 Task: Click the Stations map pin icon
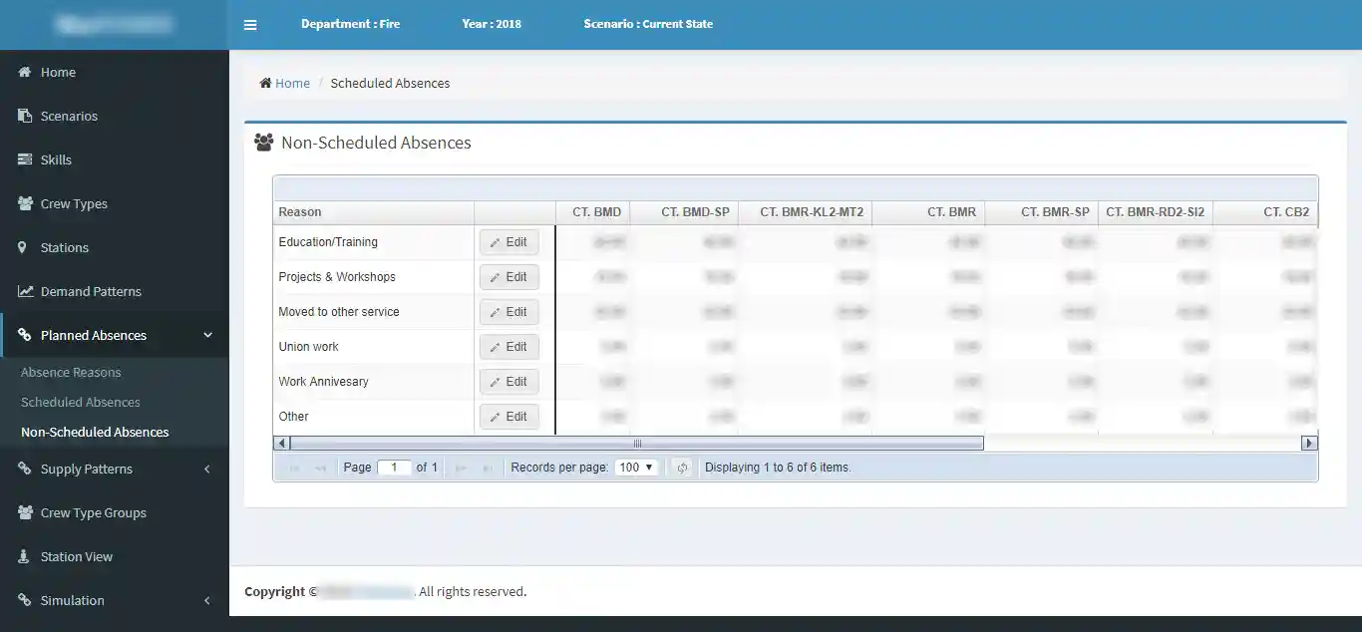click(x=23, y=248)
